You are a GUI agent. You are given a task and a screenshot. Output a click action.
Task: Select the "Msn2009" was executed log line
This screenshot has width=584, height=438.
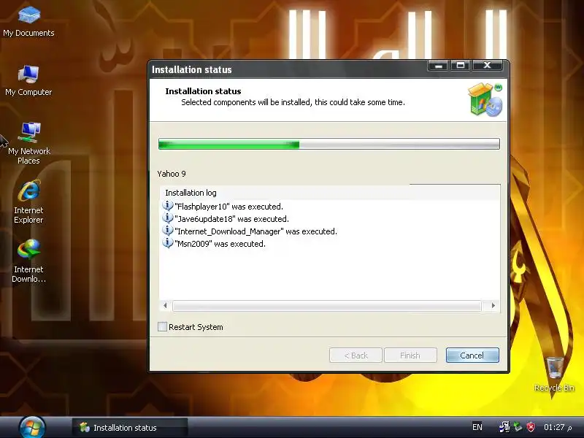220,244
